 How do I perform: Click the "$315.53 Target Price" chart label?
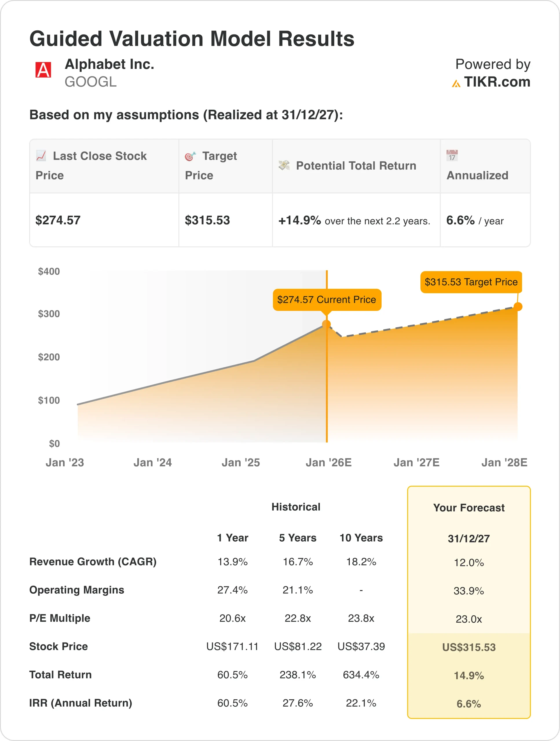pyautogui.click(x=471, y=282)
